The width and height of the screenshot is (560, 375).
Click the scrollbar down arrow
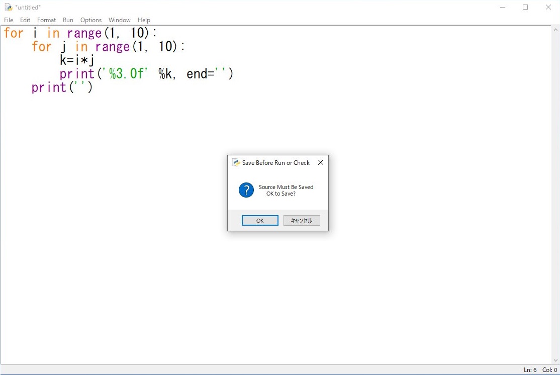(555, 360)
